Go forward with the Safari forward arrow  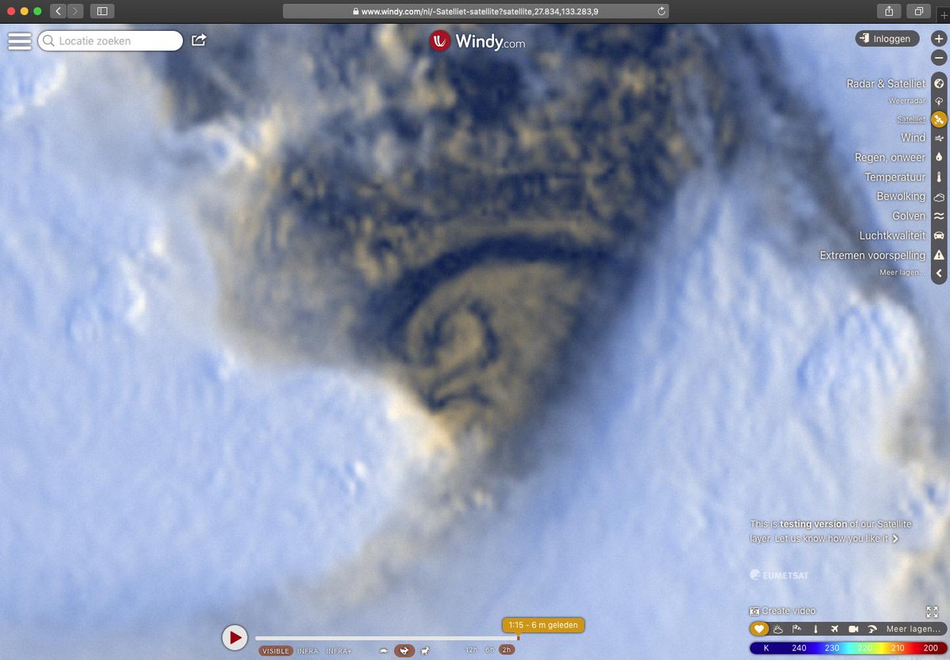pos(75,11)
